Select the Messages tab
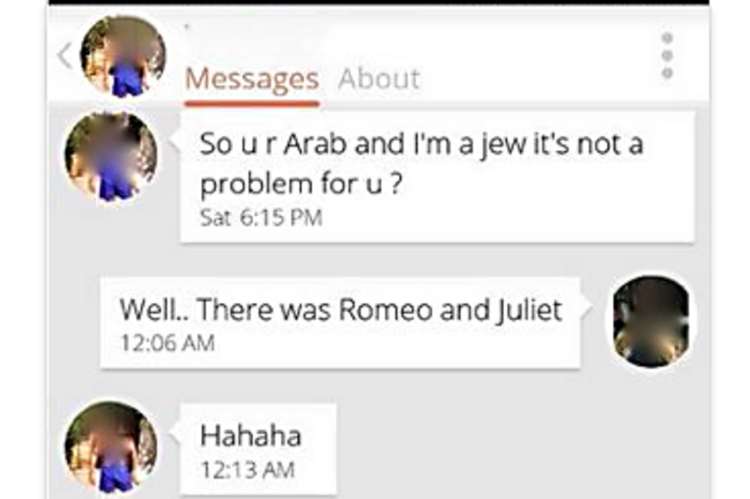This screenshot has width=750, height=499. pyautogui.click(x=252, y=79)
